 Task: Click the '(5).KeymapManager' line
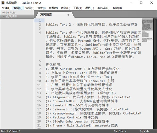tap(93, 113)
